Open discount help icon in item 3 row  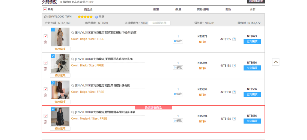point(234,92)
